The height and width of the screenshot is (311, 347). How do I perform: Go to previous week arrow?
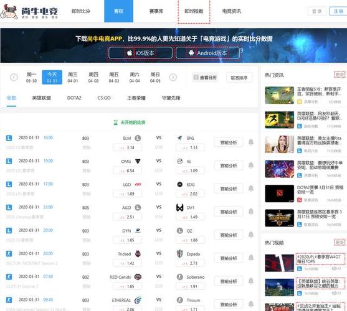click(x=14, y=77)
